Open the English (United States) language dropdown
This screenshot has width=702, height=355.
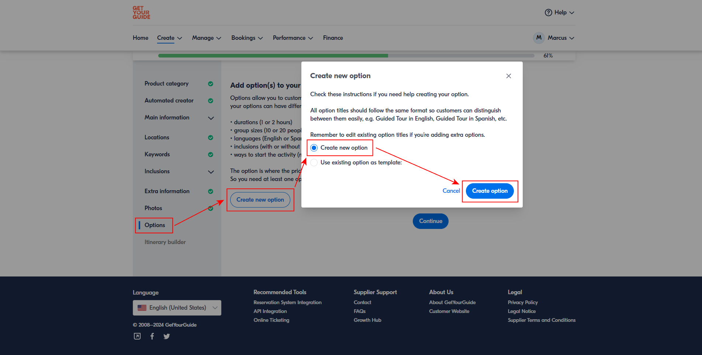177,308
